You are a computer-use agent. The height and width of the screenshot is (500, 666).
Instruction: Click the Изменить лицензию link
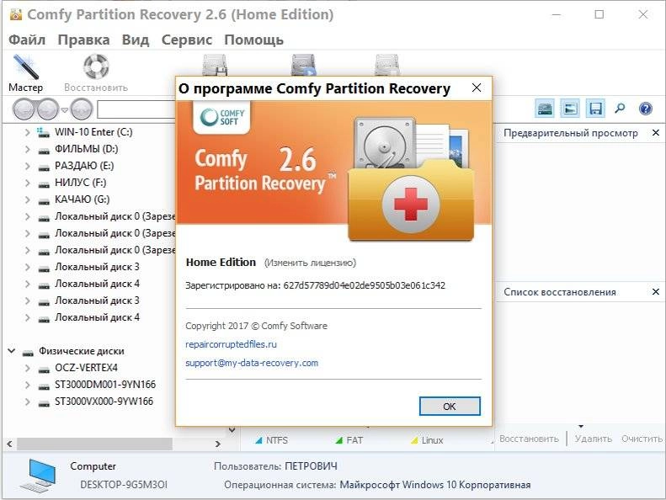310,263
